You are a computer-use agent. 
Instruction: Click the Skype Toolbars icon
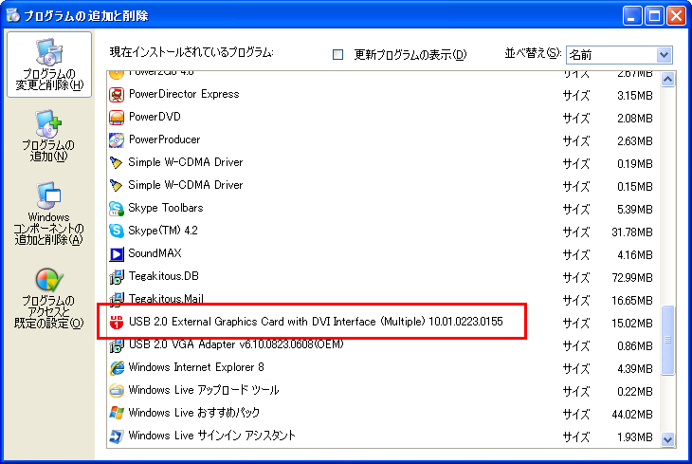[117, 208]
